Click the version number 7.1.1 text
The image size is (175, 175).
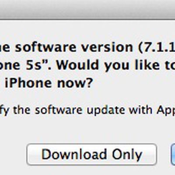pos(158,47)
